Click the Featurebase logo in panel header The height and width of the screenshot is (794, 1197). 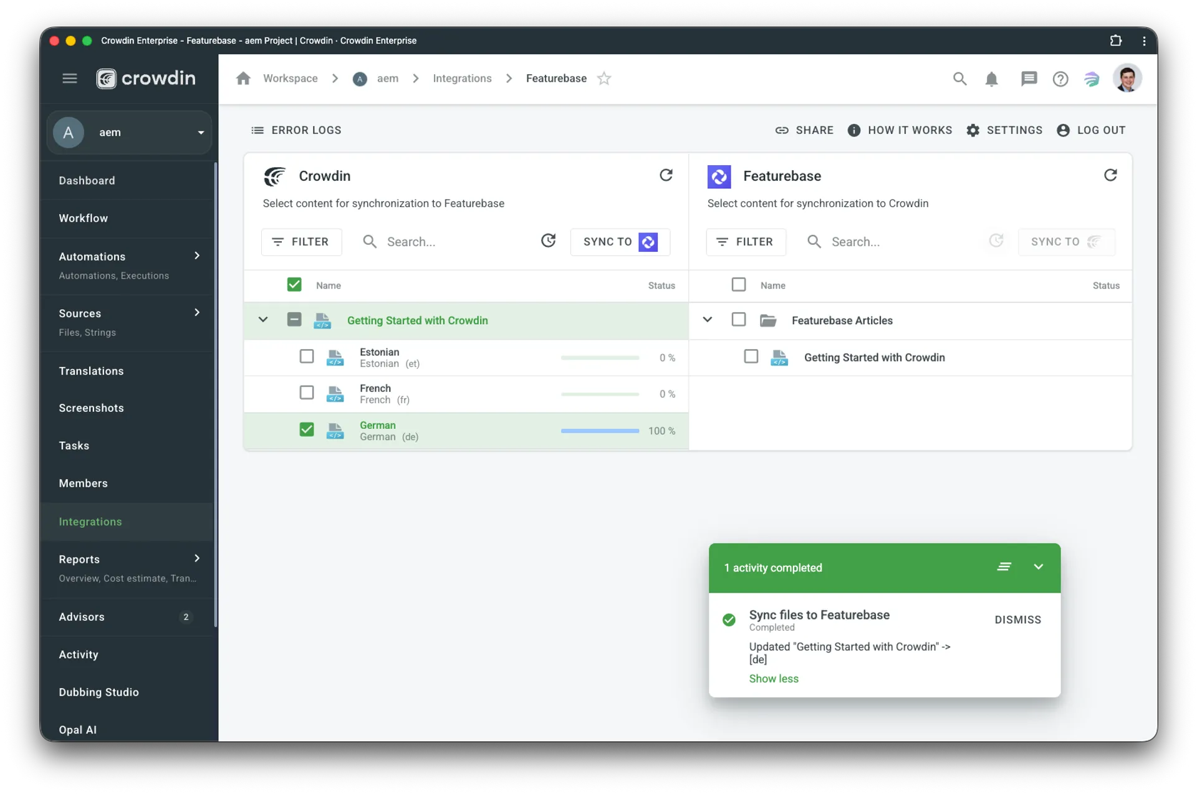tap(719, 176)
